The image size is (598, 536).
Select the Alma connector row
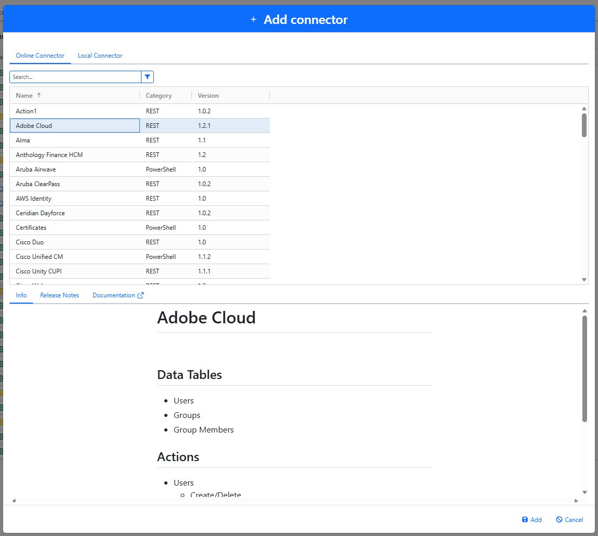[139, 140]
